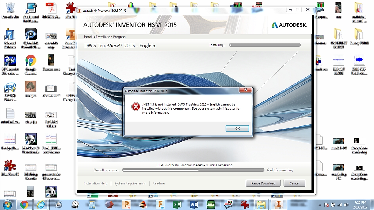Screen dimensions: 374x210
Task: Pause the download
Action: 263,183
